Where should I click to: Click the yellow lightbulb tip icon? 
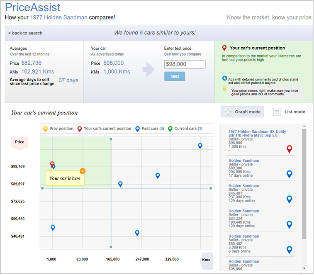click(x=224, y=89)
